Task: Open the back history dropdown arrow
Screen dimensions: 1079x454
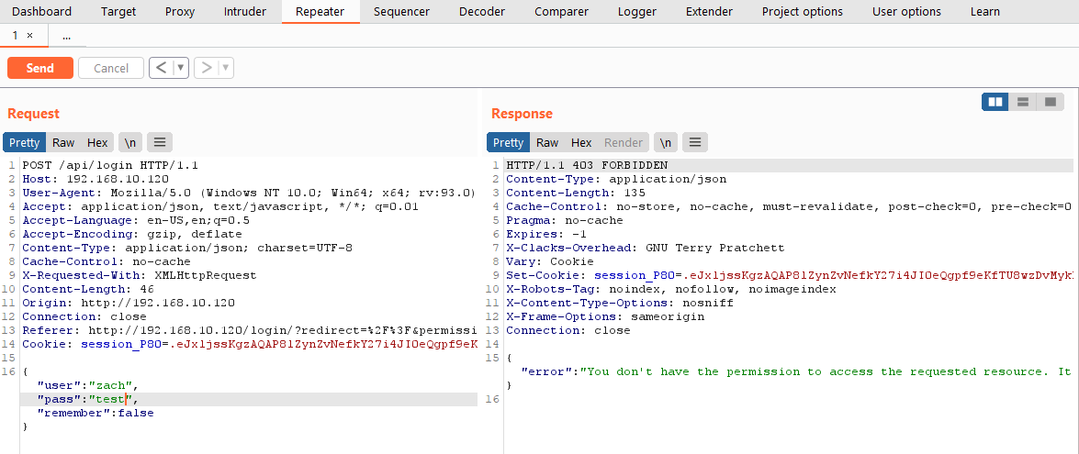Action: [x=181, y=68]
